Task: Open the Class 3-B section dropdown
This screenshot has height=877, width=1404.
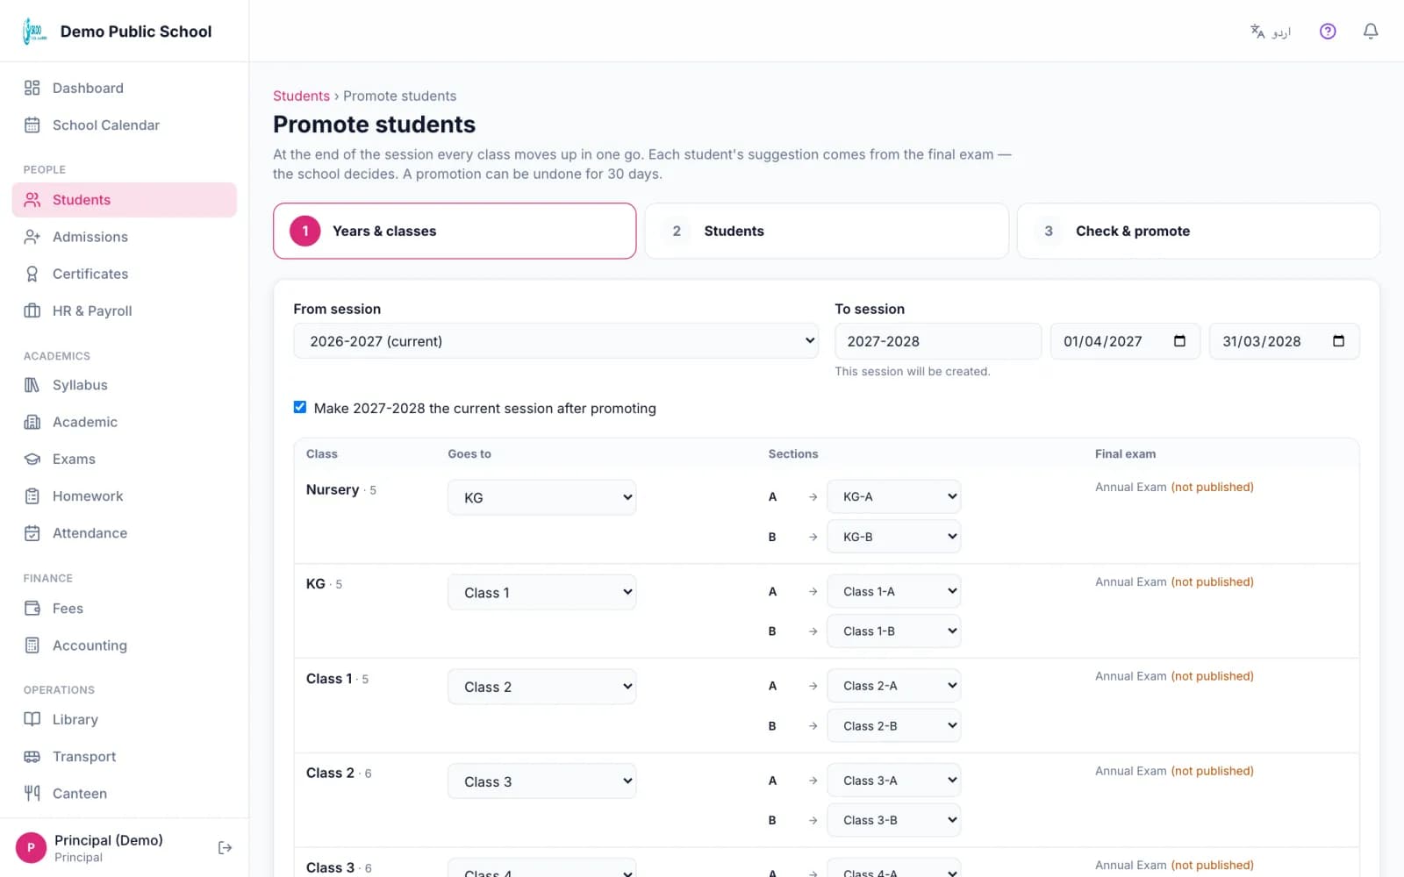Action: pyautogui.click(x=893, y=820)
